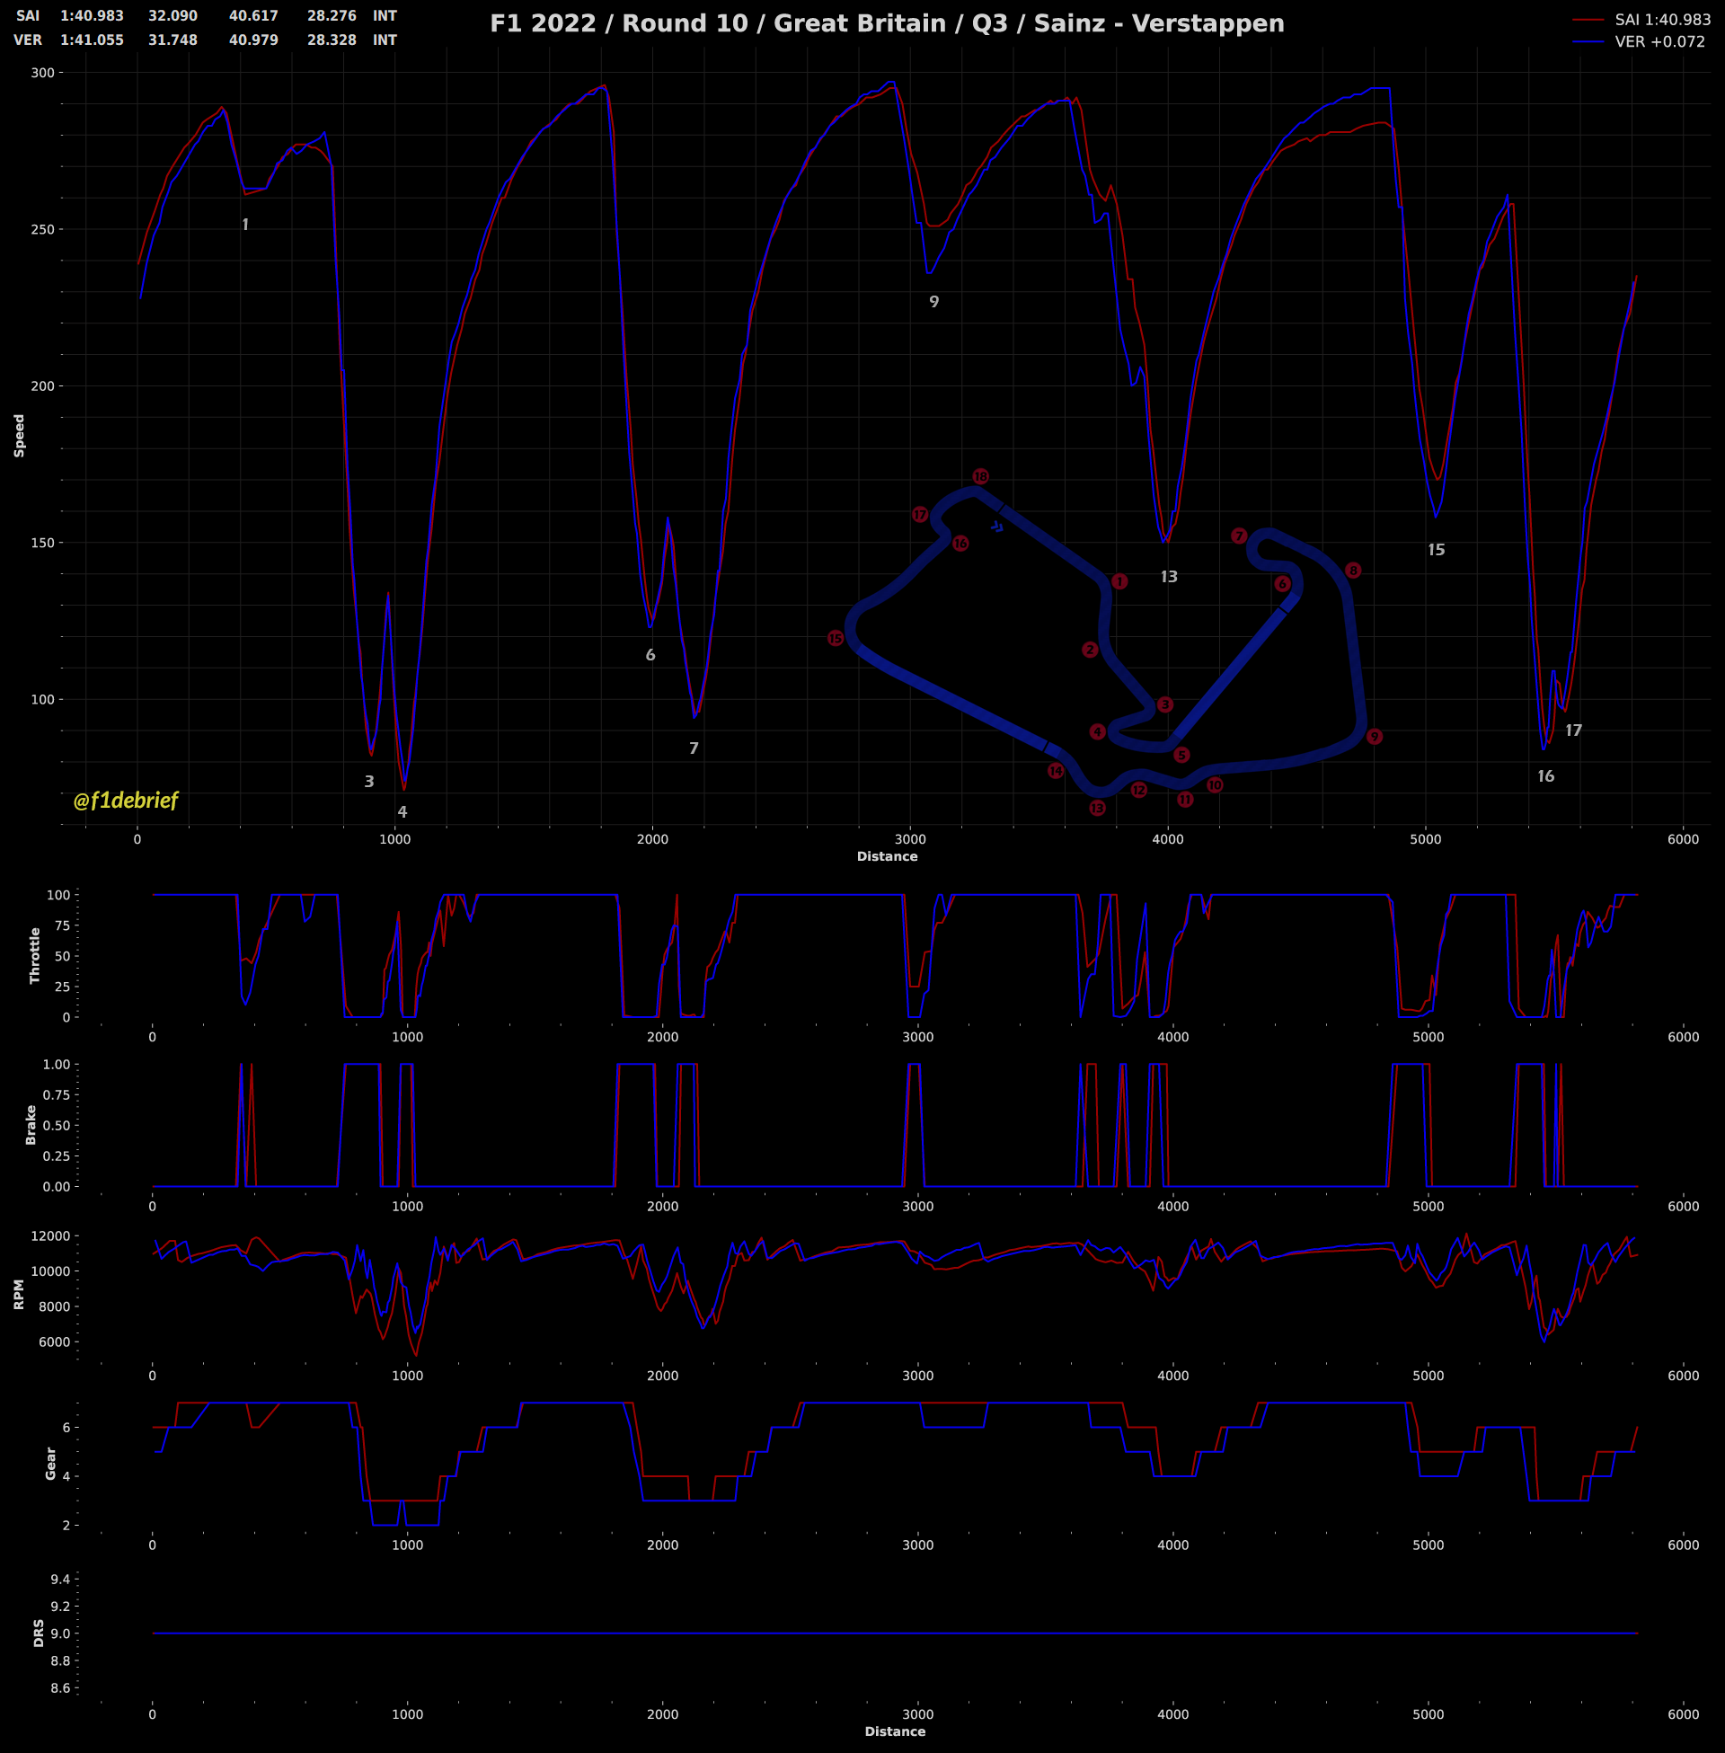Select the turn 9 marker on track map
The width and height of the screenshot is (1725, 1753).
pos(1375,738)
